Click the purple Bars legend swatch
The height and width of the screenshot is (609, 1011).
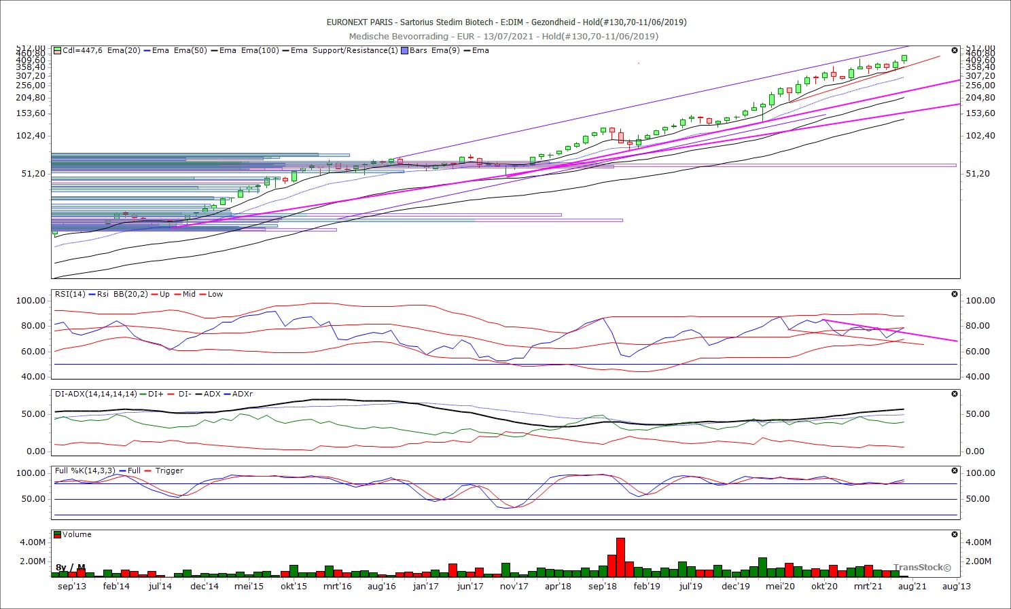pyautogui.click(x=405, y=50)
